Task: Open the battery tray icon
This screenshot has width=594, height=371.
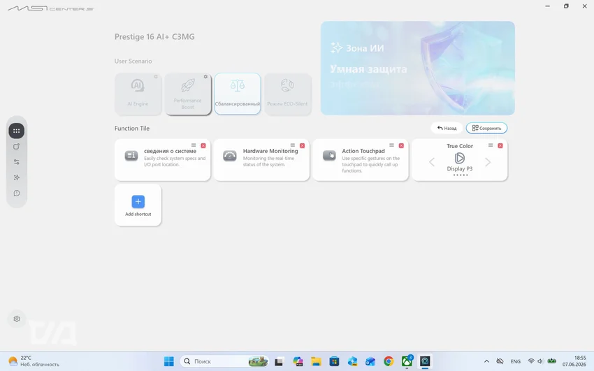Action: (x=552, y=361)
